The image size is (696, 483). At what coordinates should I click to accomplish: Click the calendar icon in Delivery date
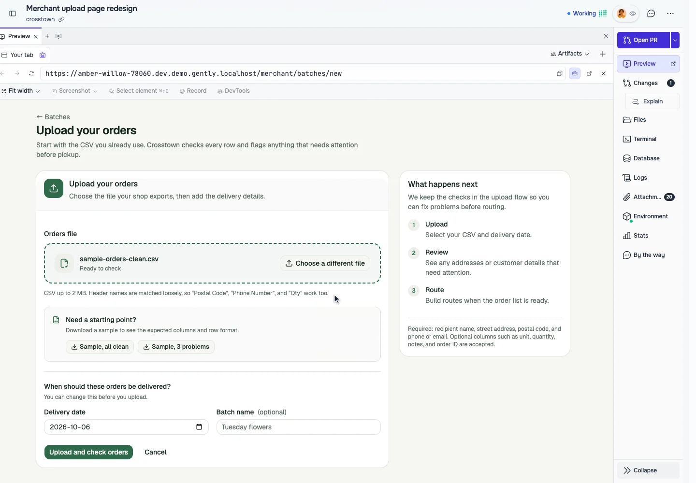[x=199, y=427]
